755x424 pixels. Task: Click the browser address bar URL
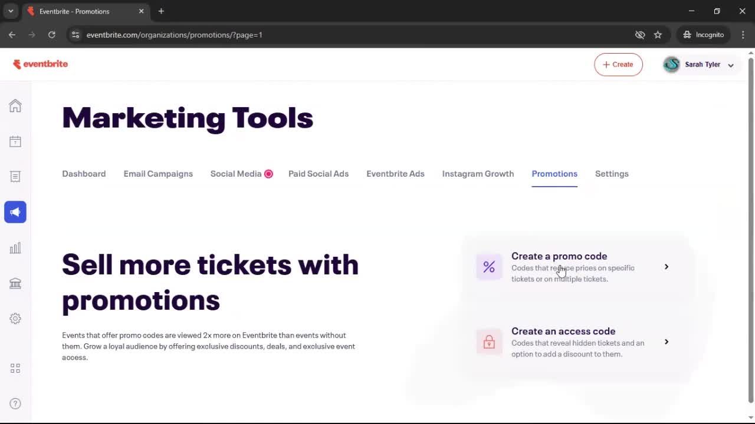pyautogui.click(x=175, y=35)
